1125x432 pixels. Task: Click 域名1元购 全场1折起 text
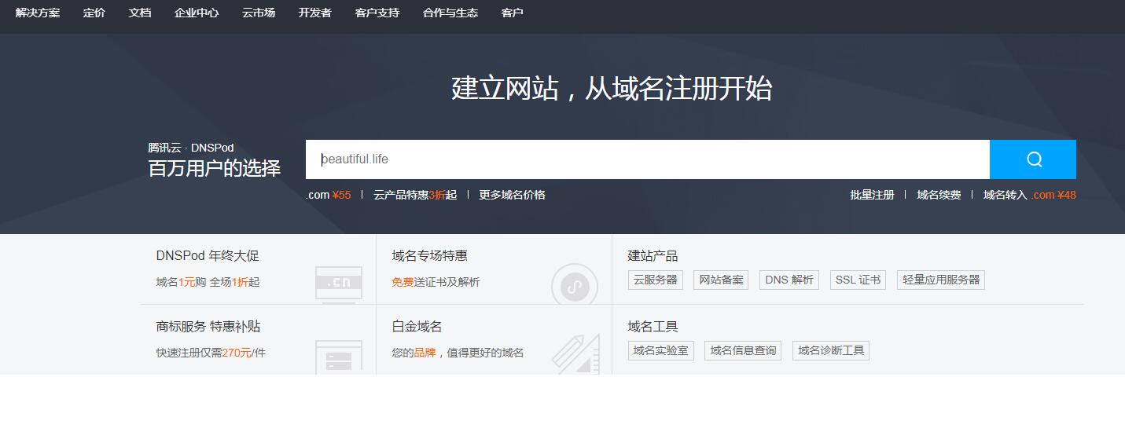[208, 282]
